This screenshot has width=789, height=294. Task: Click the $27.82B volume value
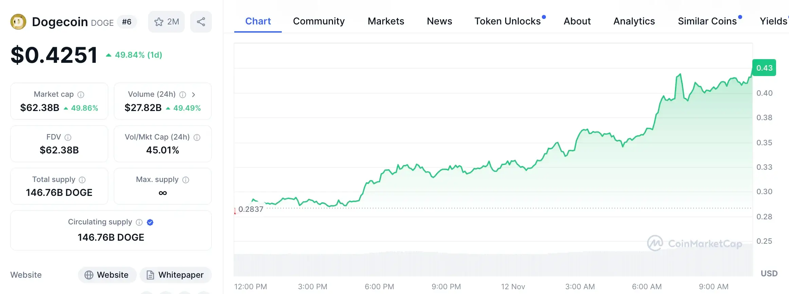coord(143,108)
